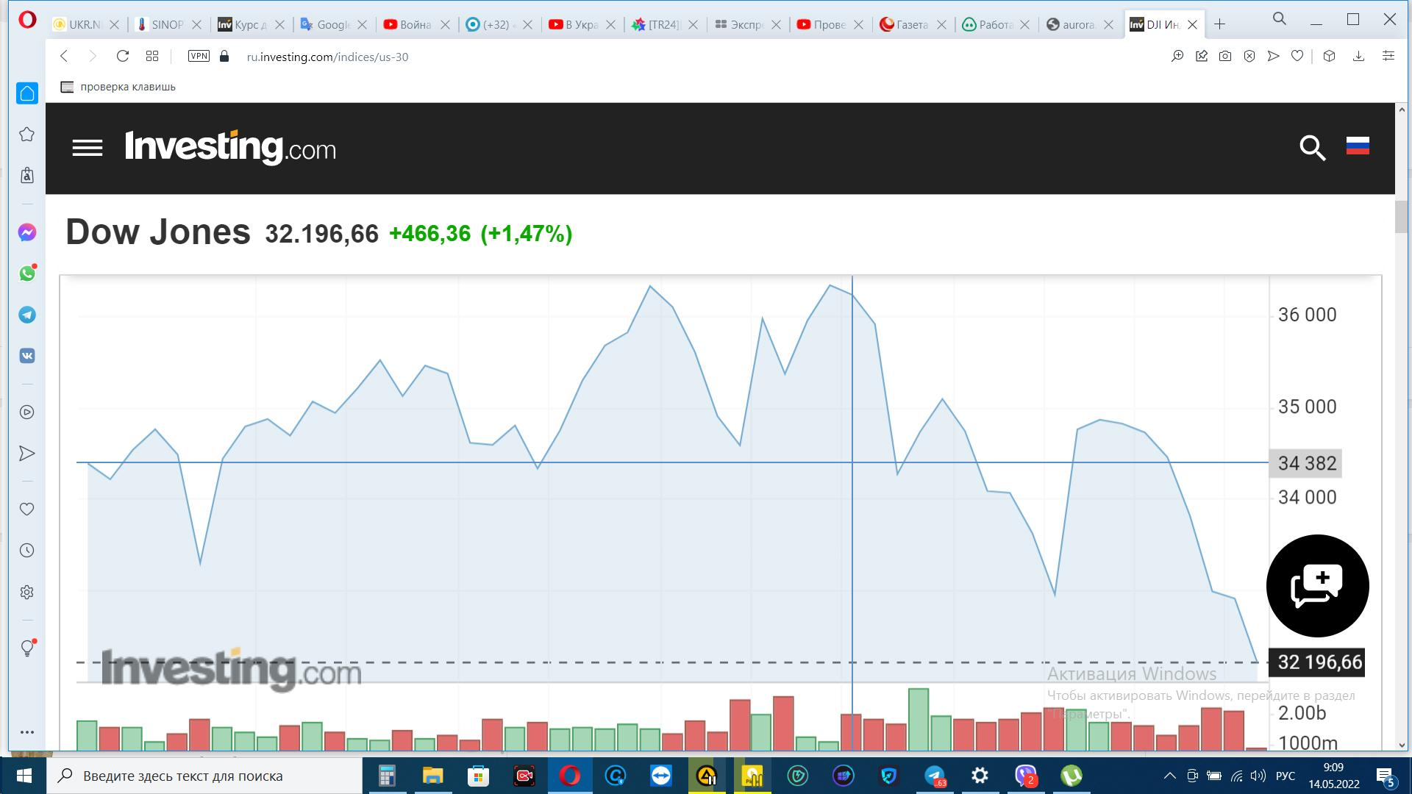Open History clock in sidebar
This screenshot has width=1412, height=794.
click(27, 551)
